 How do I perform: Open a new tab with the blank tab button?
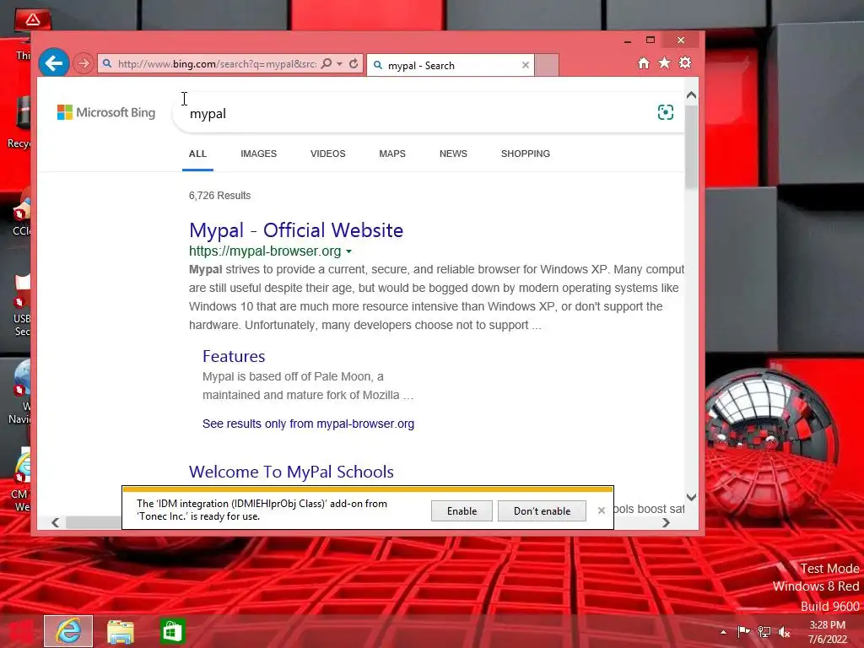pyautogui.click(x=547, y=65)
